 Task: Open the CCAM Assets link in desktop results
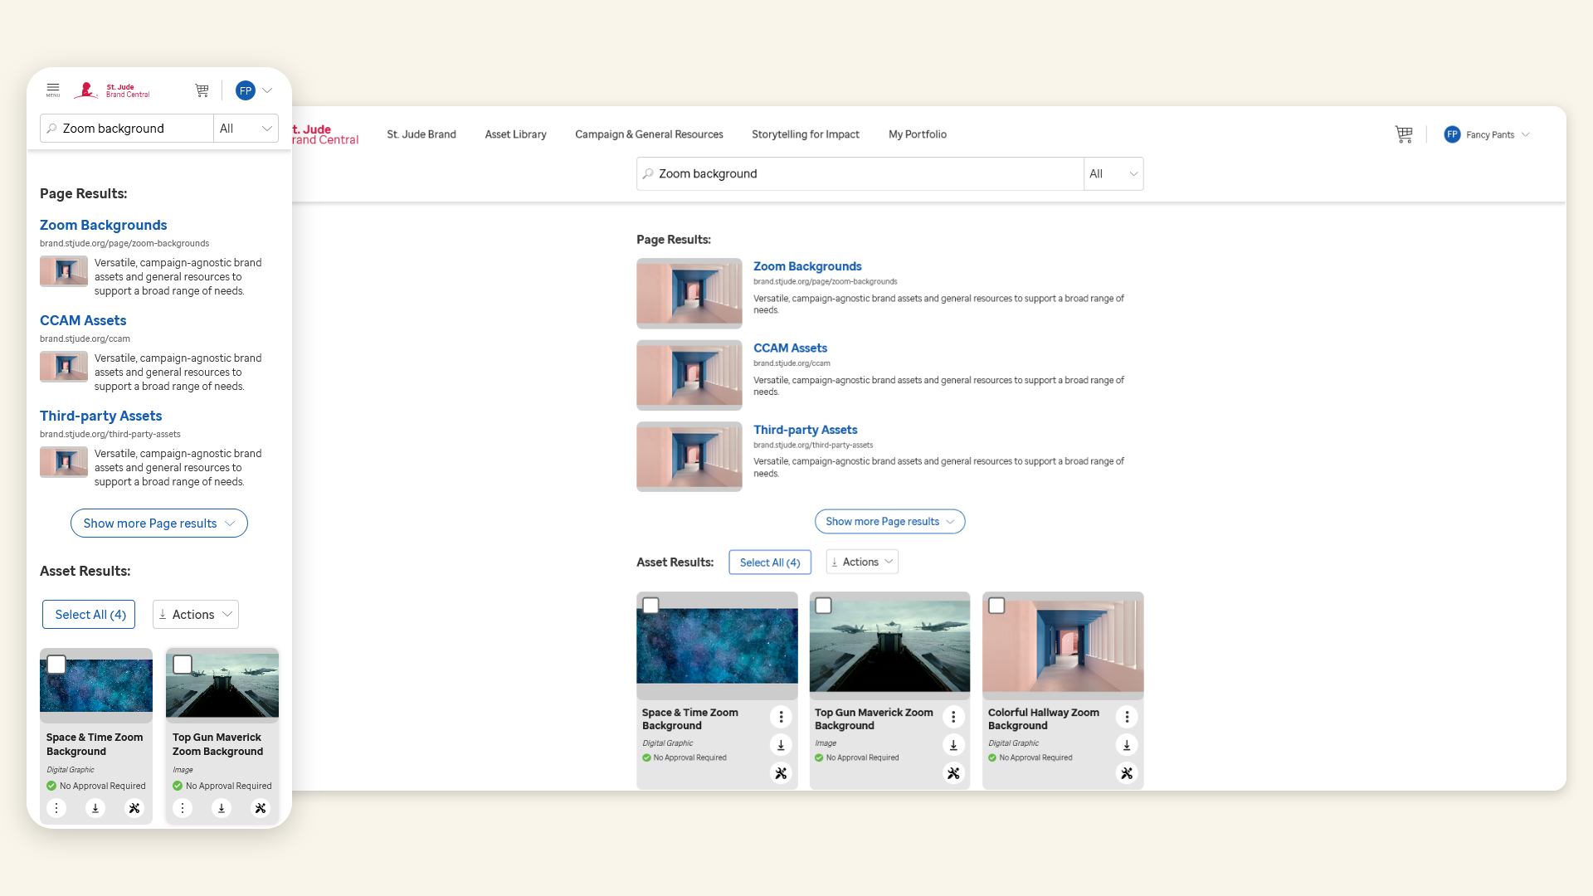[x=790, y=348]
